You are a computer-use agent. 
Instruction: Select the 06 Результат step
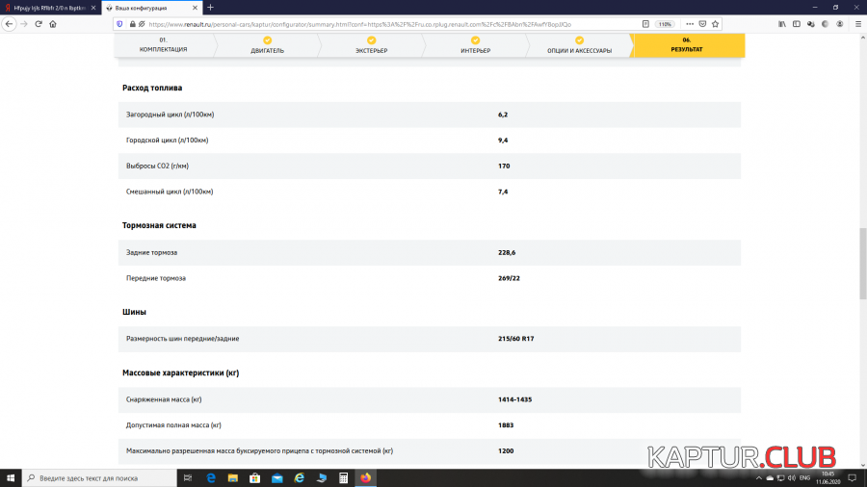coord(686,45)
